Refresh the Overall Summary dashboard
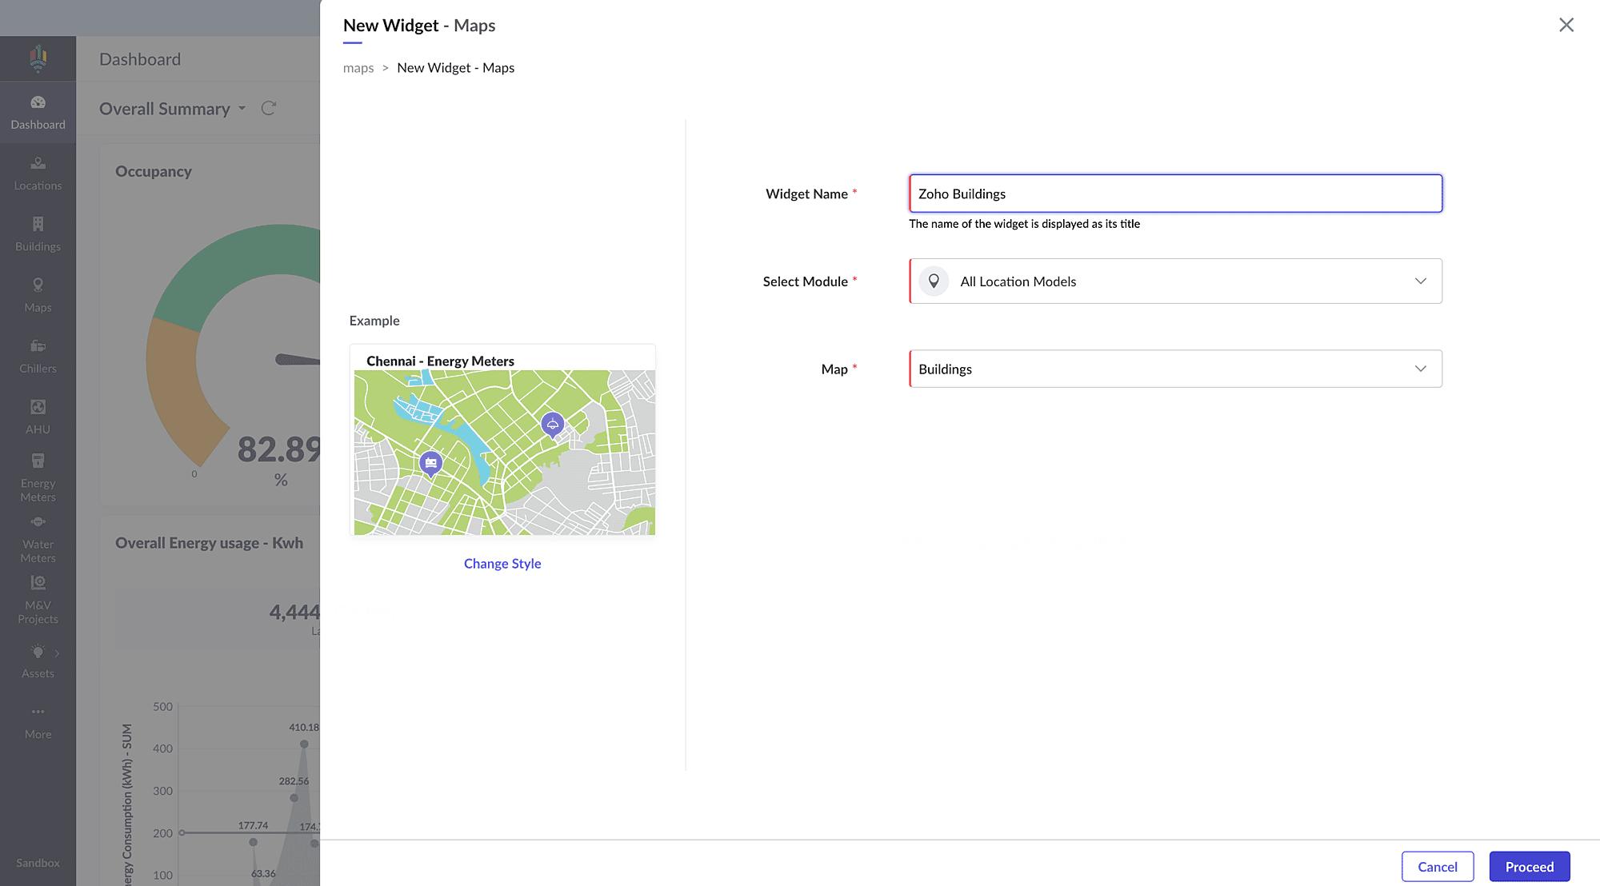1600x886 pixels. pos(269,108)
